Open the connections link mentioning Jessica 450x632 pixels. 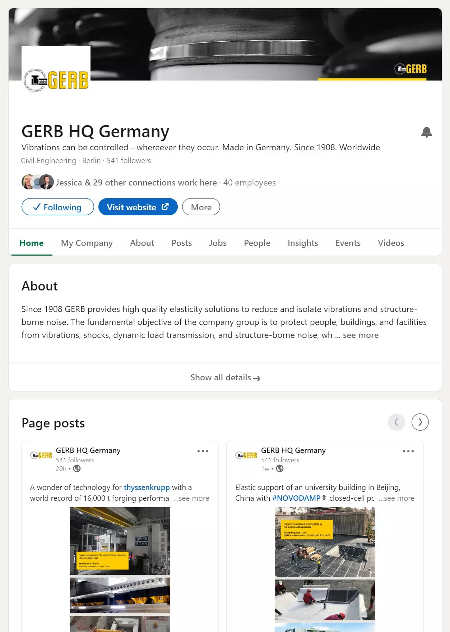point(136,183)
